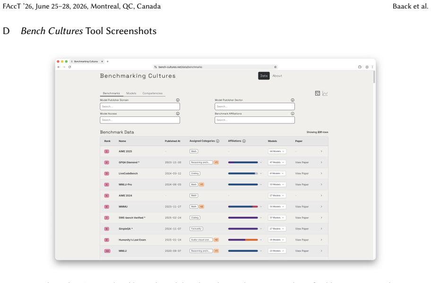The image size is (431, 283).
Task: Open 47 Models dropdown for GPQA Diamond
Action: (277, 162)
